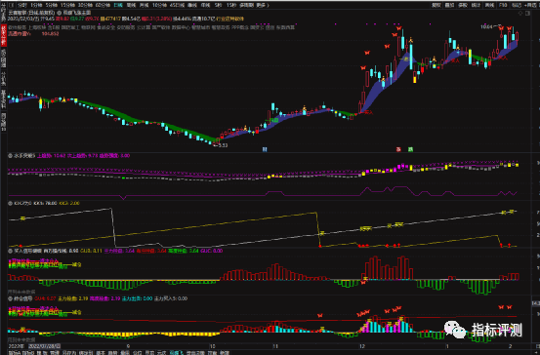Select the 日线 daily period tab
540x355 pixels.
tap(118, 5)
